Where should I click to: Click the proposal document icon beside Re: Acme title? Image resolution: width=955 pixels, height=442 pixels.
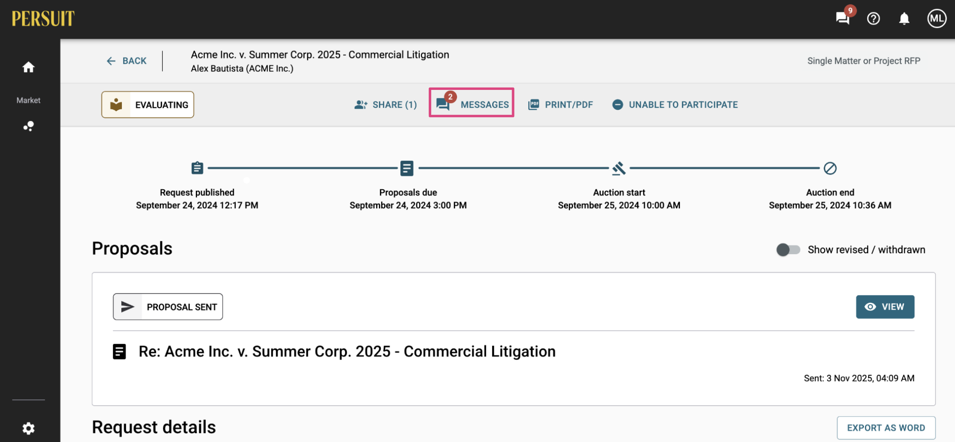coord(119,352)
